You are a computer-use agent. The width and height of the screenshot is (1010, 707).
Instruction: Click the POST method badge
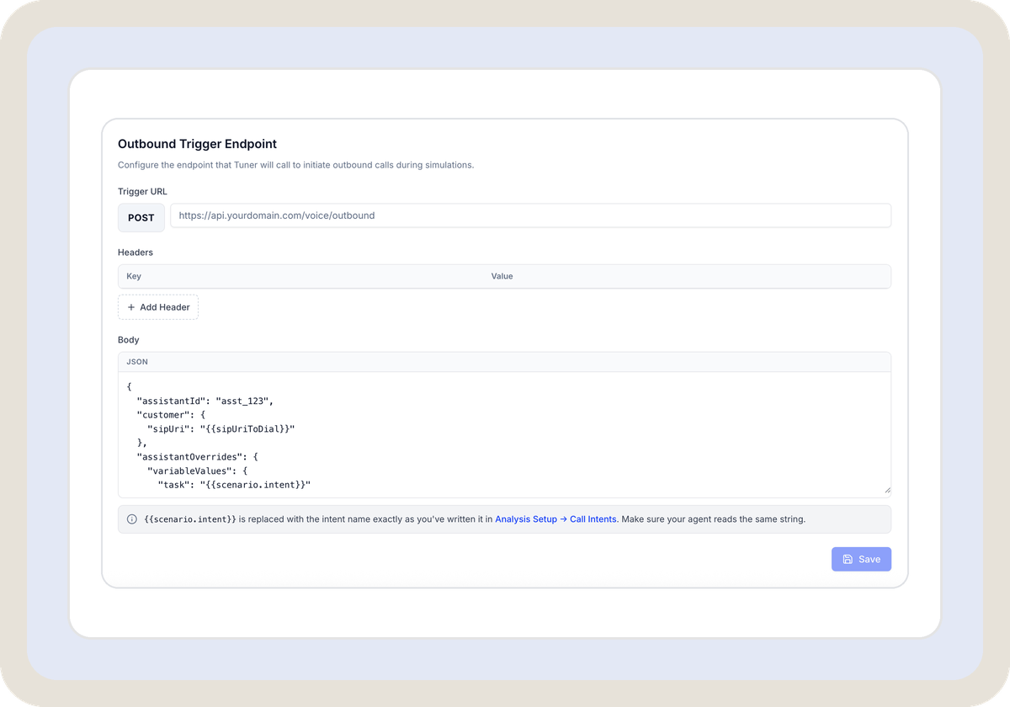(141, 217)
